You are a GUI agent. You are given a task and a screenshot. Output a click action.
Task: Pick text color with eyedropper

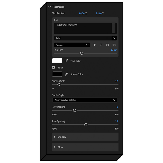(x=67, y=61)
